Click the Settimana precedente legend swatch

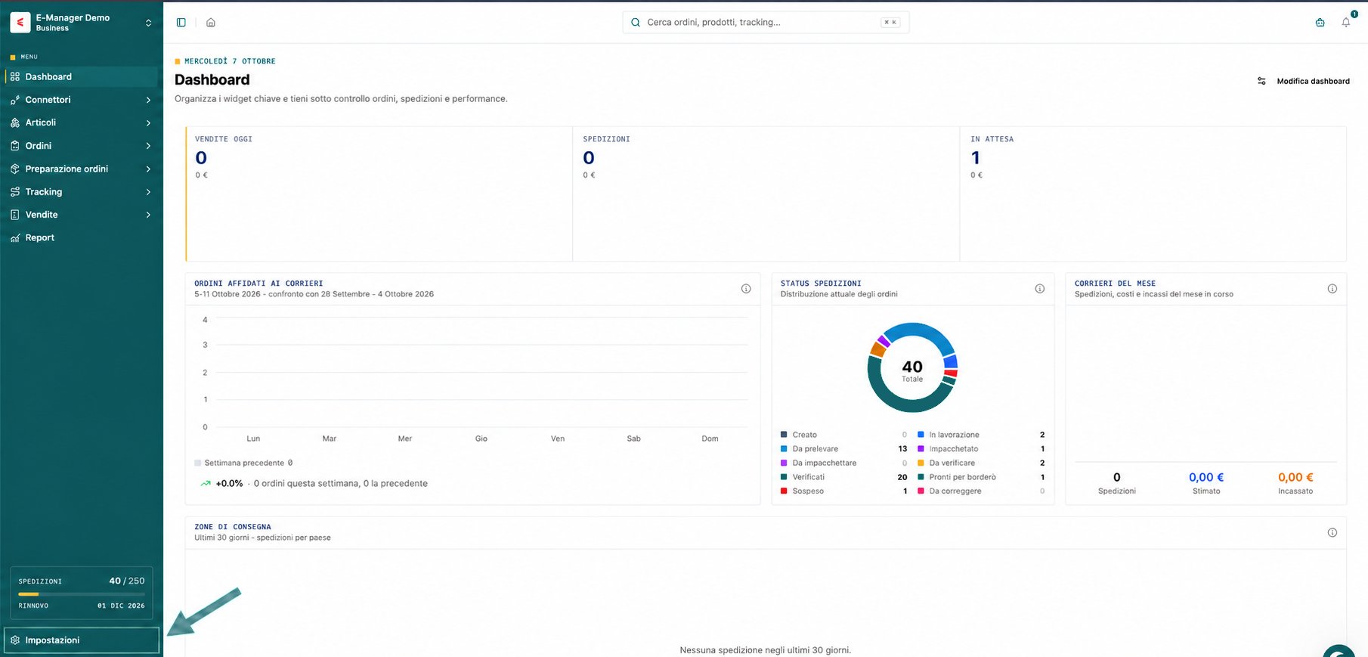(x=198, y=463)
